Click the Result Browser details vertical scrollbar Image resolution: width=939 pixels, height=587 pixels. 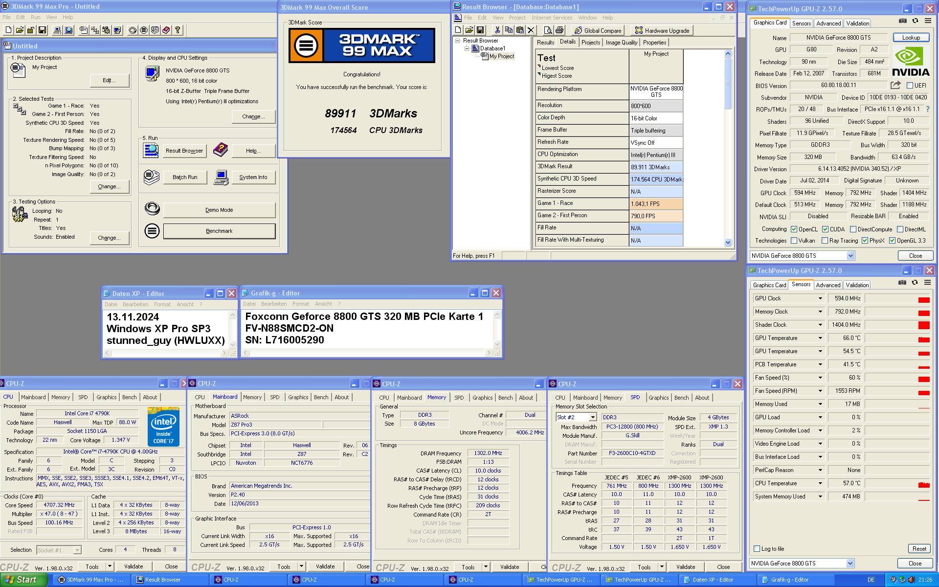pos(728,148)
